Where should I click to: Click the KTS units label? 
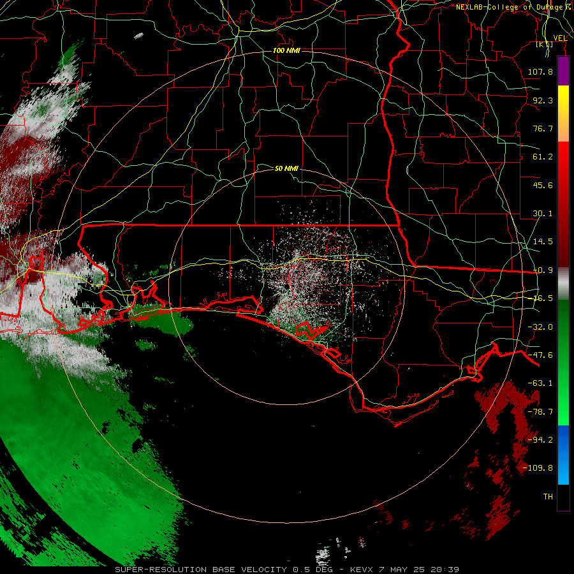coord(545,44)
